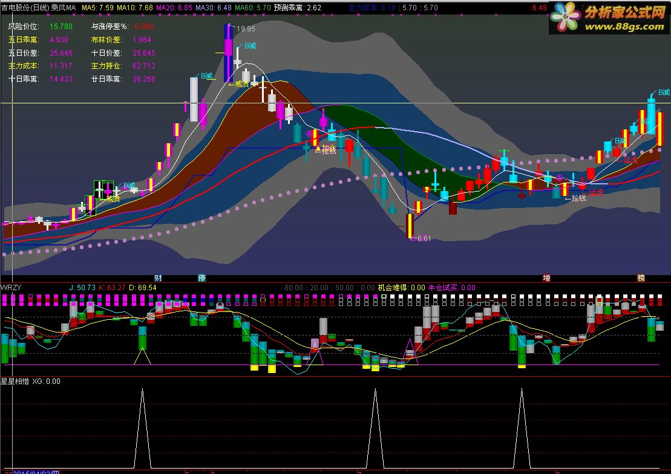Click the K: 63.27 indicator value
Image resolution: width=671 pixels, height=474 pixels.
112,287
